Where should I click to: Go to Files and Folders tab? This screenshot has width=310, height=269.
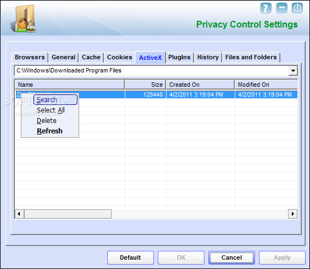pyautogui.click(x=251, y=57)
